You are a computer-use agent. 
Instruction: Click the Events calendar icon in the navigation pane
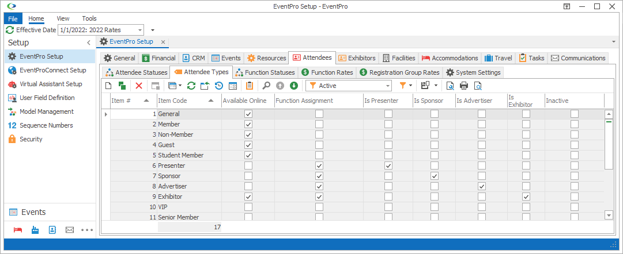[x=13, y=212]
